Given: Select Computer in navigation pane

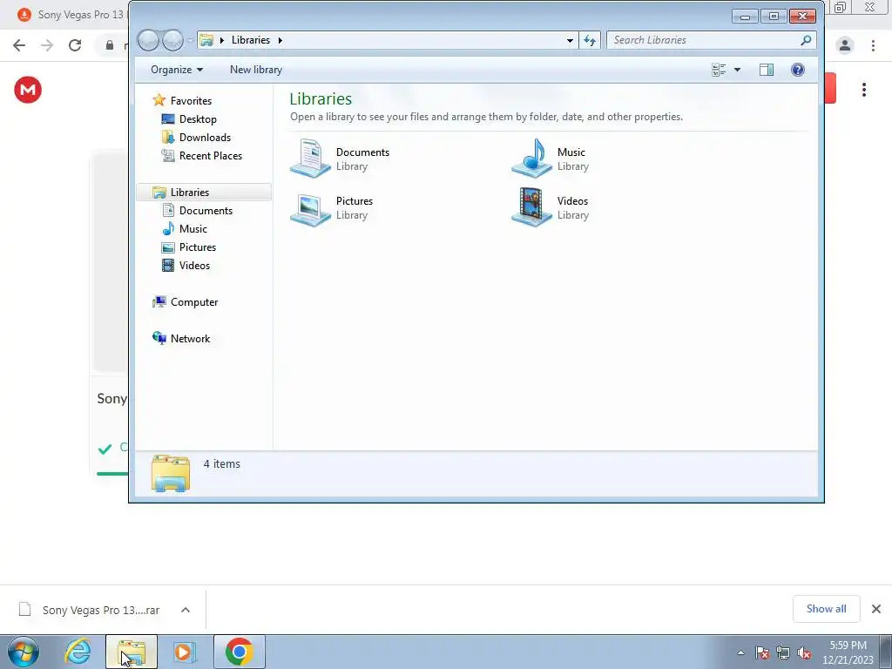Looking at the screenshot, I should coord(194,302).
